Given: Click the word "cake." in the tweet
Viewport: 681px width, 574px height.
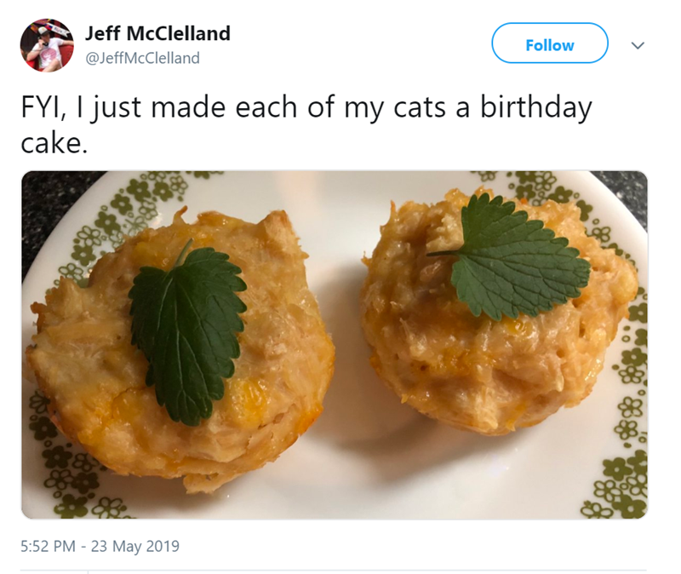Looking at the screenshot, I should point(54,143).
